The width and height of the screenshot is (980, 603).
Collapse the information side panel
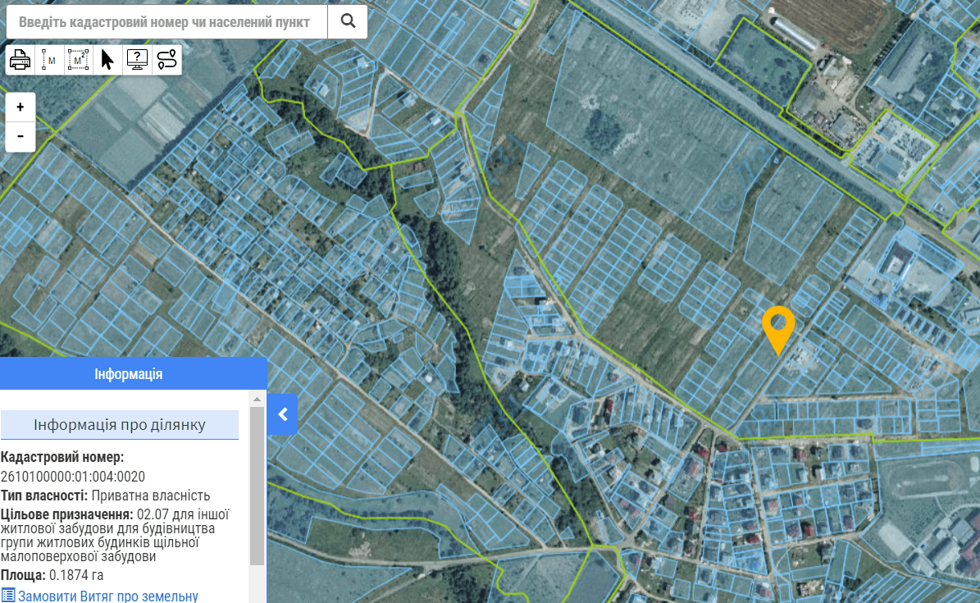(283, 414)
